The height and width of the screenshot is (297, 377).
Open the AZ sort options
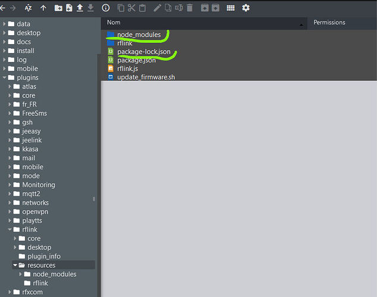click(28, 8)
